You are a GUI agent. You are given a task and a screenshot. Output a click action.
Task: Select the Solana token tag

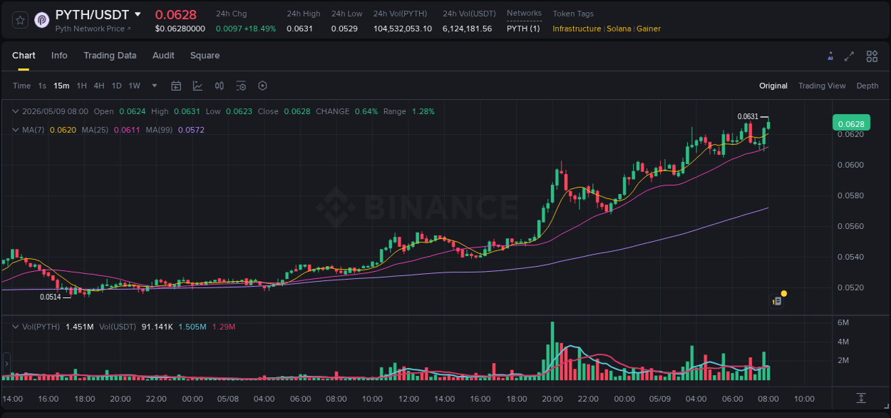point(619,29)
